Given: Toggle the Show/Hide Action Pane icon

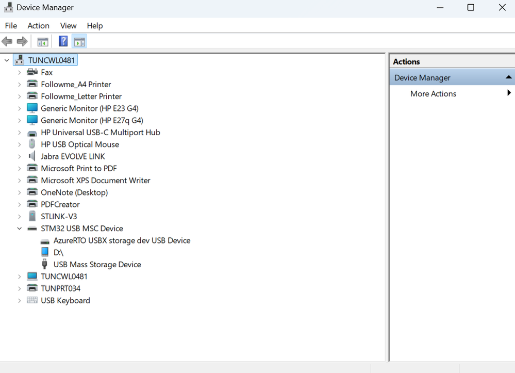Looking at the screenshot, I should (x=79, y=42).
